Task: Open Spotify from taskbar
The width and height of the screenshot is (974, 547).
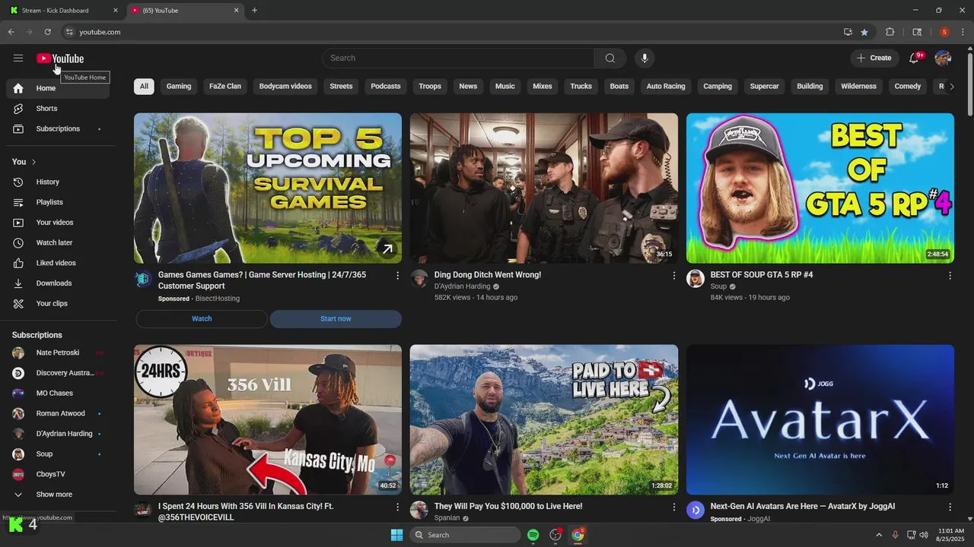Action: pyautogui.click(x=533, y=535)
